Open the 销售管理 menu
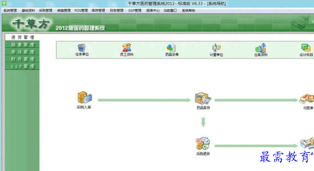The height and width of the screenshot is (171, 314). (x=64, y=11)
